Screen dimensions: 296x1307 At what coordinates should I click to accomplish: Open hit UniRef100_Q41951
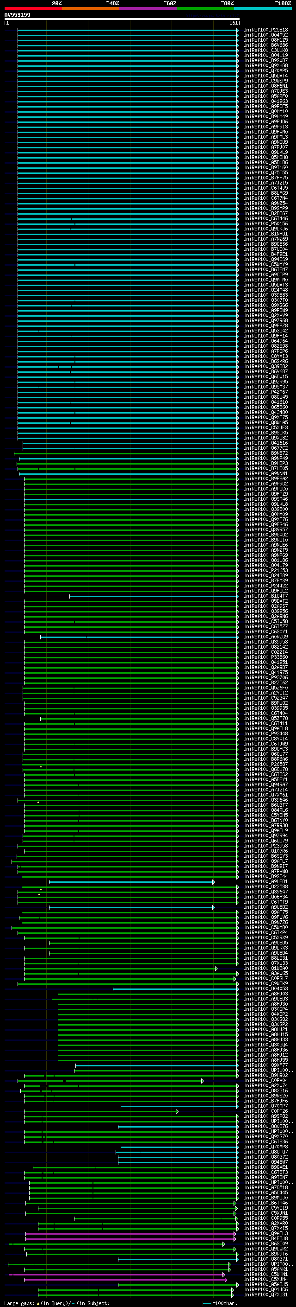point(265,663)
